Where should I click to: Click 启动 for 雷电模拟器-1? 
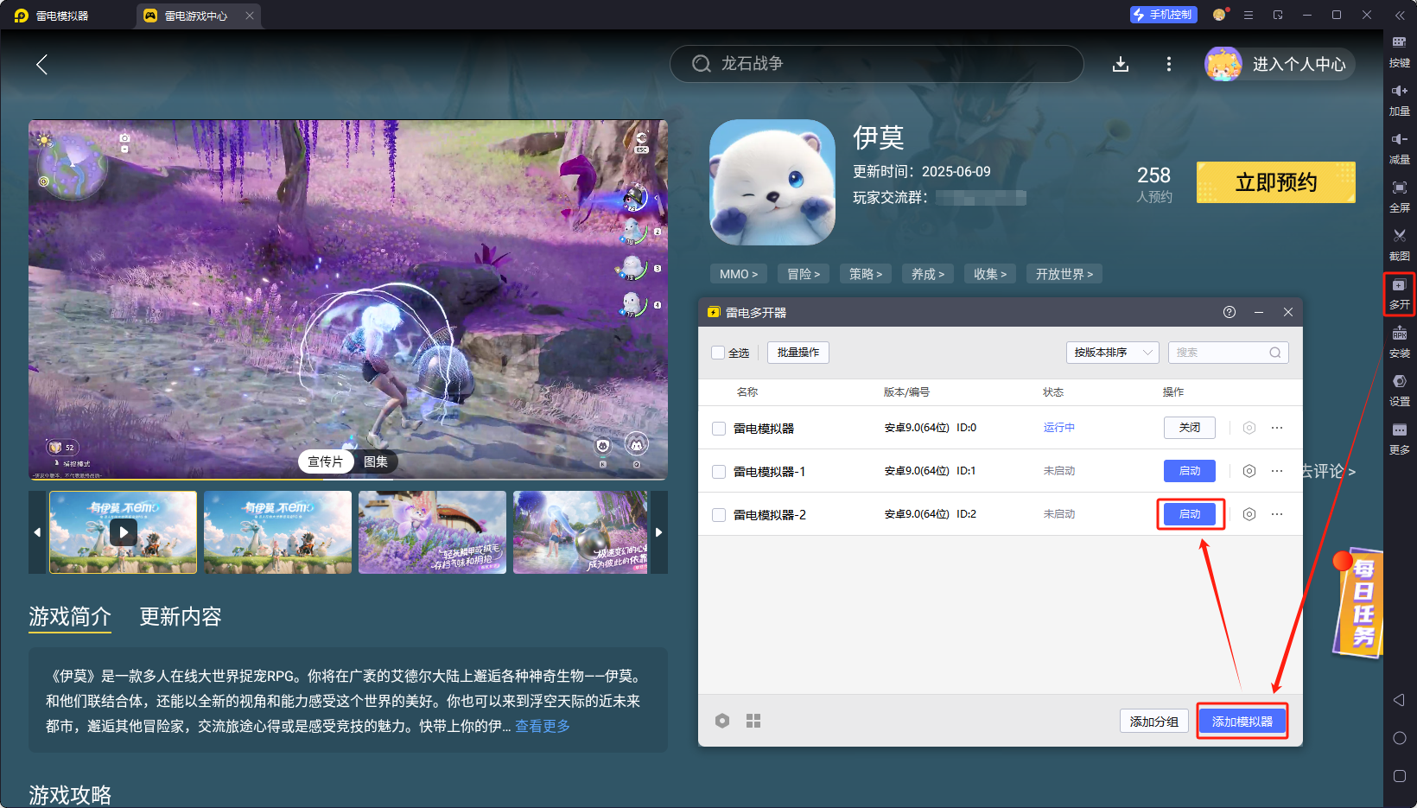click(x=1190, y=471)
